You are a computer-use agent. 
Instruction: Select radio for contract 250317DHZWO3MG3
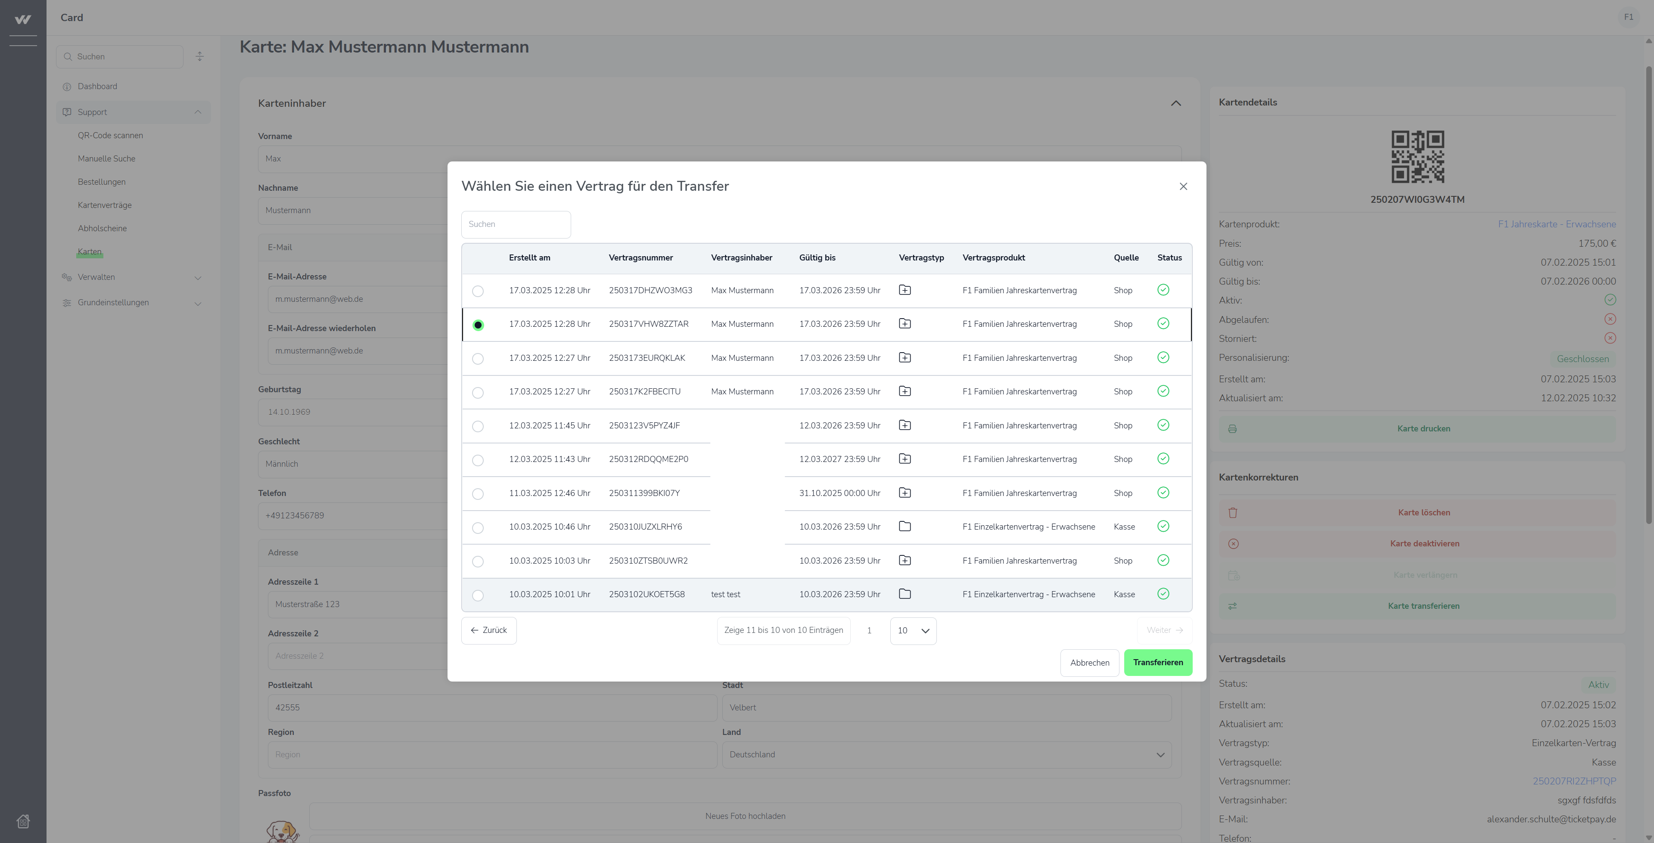point(478,291)
